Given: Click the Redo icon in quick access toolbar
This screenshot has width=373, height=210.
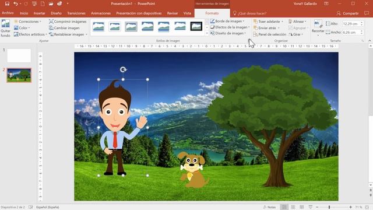Looking at the screenshot, I should pyautogui.click(x=26, y=3).
